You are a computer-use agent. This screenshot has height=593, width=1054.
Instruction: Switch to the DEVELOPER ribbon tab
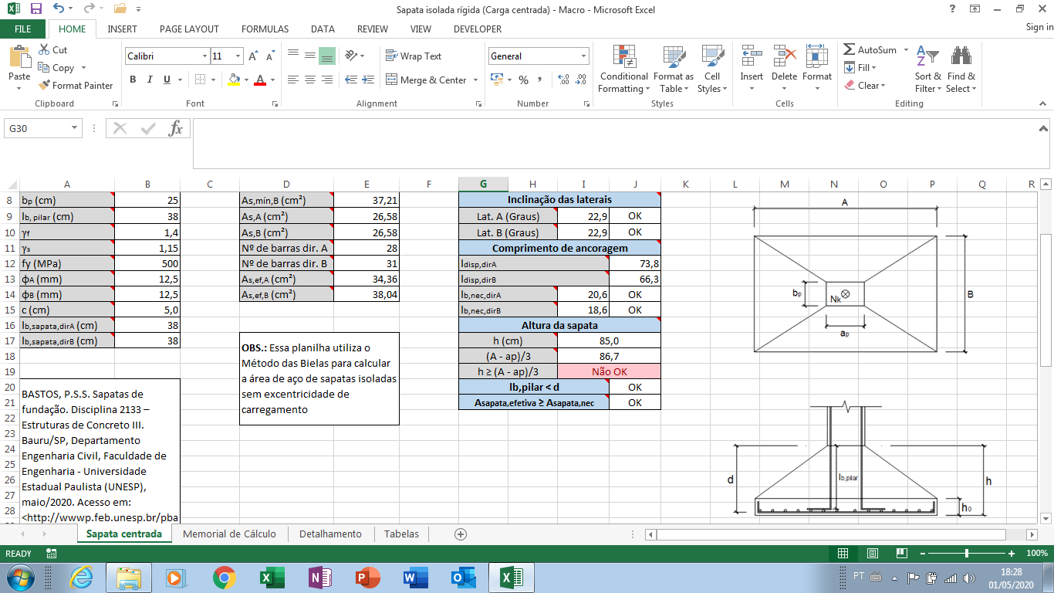click(478, 29)
